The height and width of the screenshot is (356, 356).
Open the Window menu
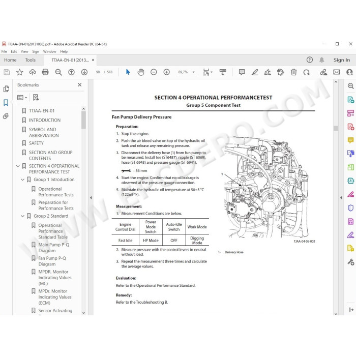[49, 51]
